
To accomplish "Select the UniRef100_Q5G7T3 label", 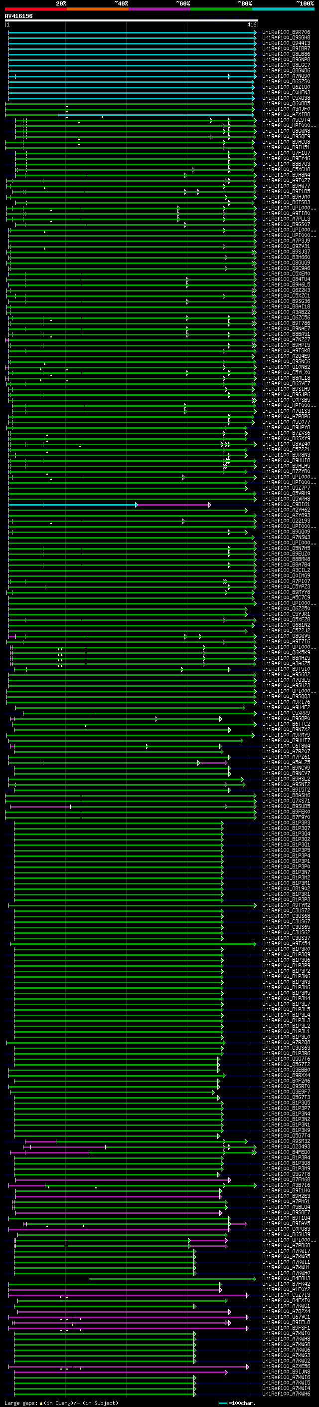I will click(x=286, y=1097).
